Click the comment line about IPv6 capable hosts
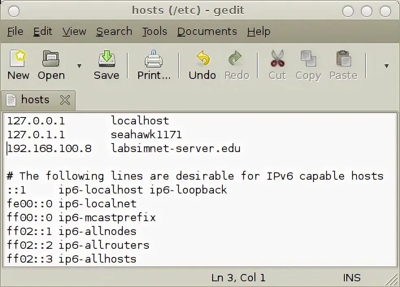Viewport: 400px width, 287px height. coord(195,176)
